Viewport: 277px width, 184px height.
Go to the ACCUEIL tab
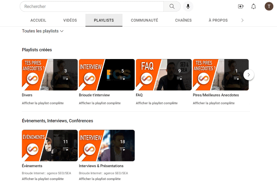tap(38, 20)
